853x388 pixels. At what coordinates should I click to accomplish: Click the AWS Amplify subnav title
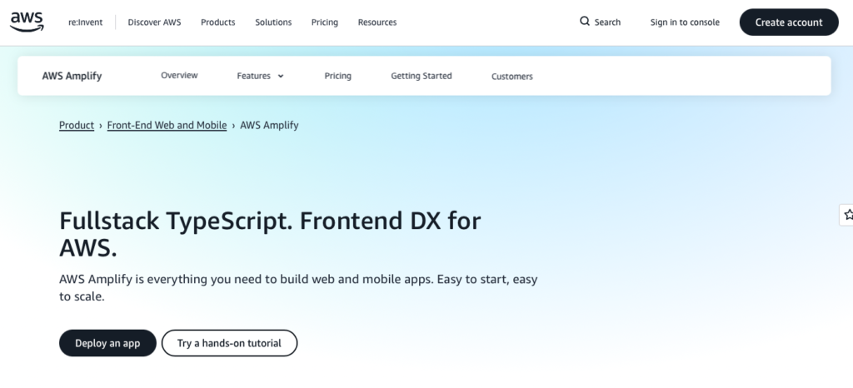tap(72, 76)
